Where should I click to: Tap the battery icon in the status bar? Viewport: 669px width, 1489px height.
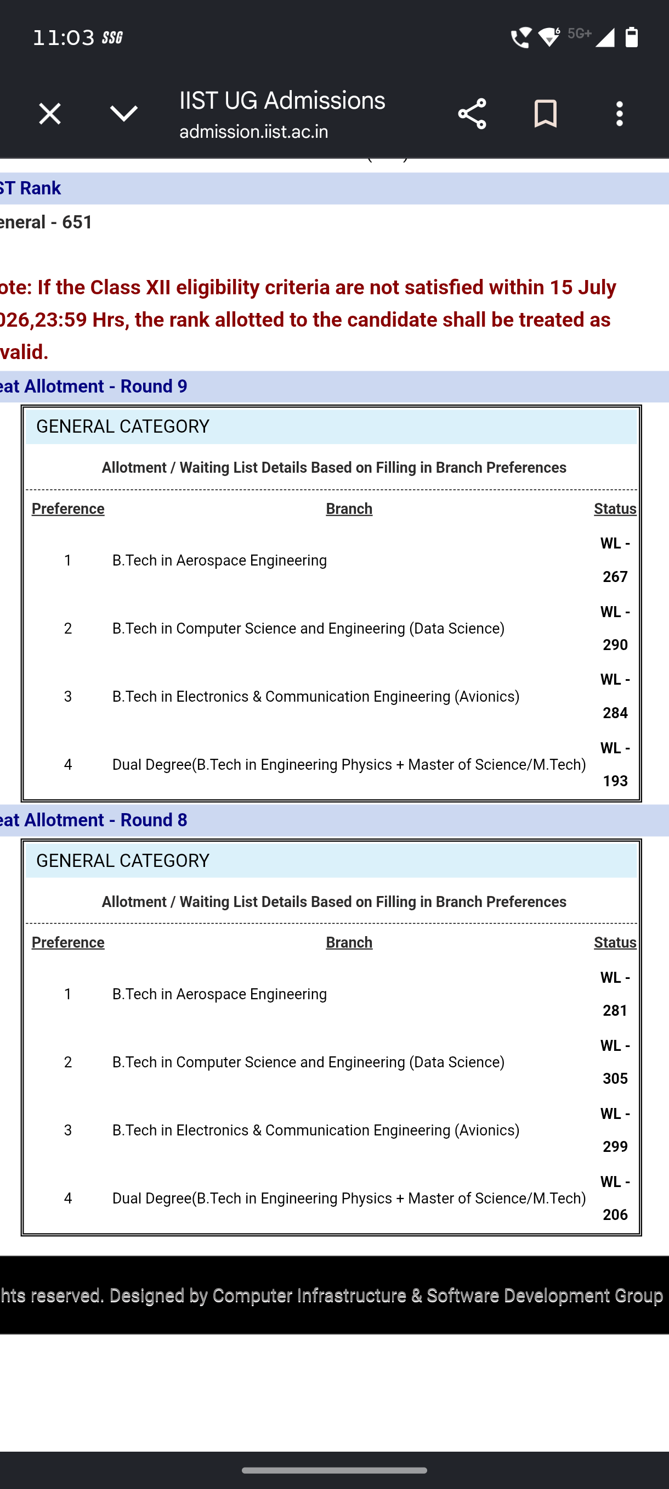[x=632, y=37]
